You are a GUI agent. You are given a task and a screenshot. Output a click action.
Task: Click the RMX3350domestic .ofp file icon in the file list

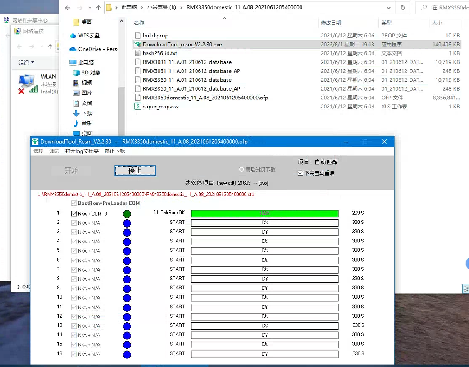coord(137,98)
